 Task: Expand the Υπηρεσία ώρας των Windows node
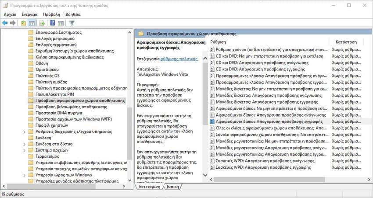click(24, 175)
